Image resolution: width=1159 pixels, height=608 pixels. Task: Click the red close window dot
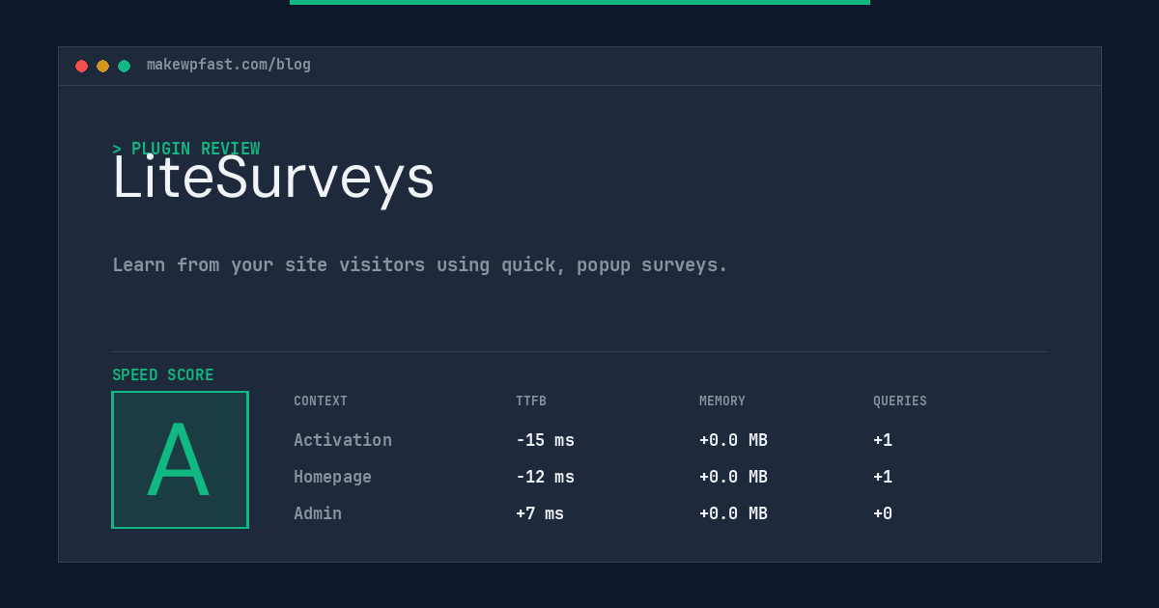(x=81, y=66)
